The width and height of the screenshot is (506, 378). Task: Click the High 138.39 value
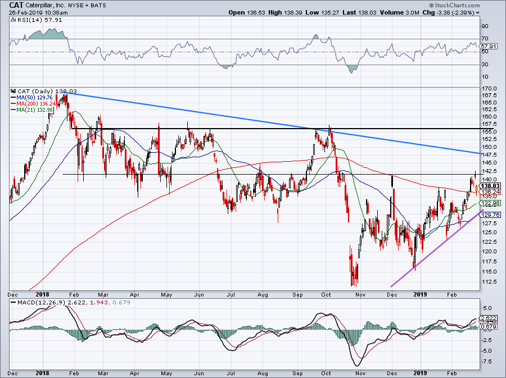pos(285,12)
